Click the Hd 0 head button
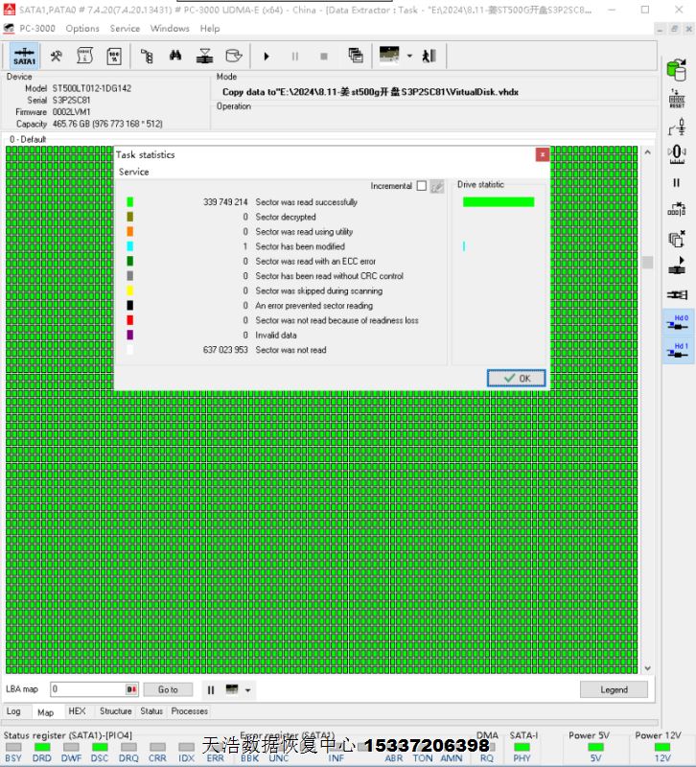Viewport: 696px width, 767px height. pos(677,321)
